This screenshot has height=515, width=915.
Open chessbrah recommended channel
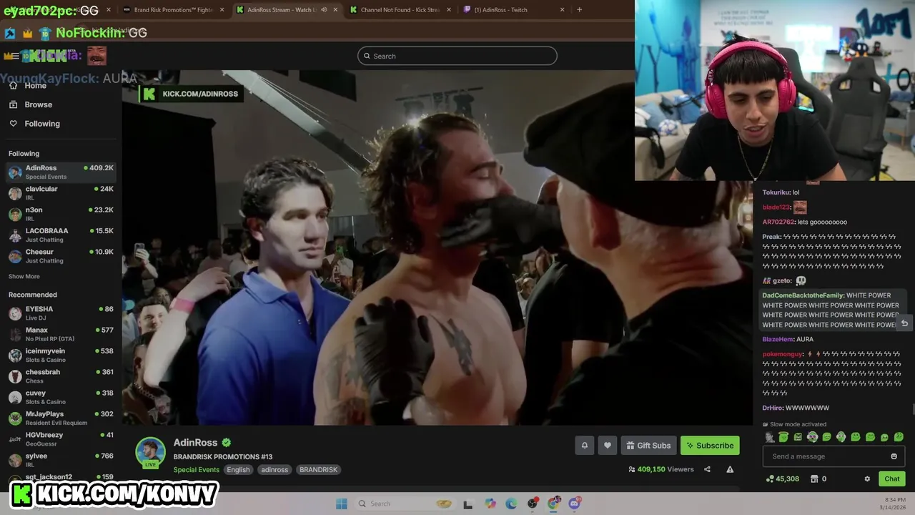(x=61, y=376)
